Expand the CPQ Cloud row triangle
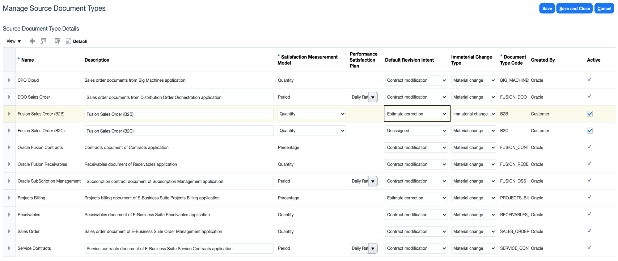 point(9,80)
